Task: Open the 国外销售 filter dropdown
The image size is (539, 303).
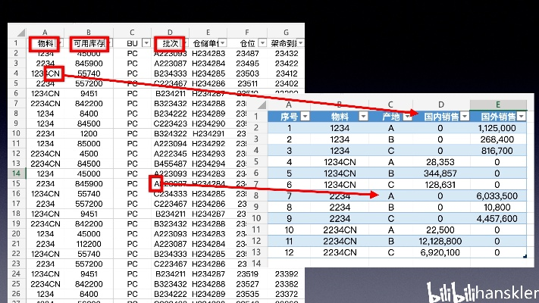Action: pyautogui.click(x=522, y=117)
